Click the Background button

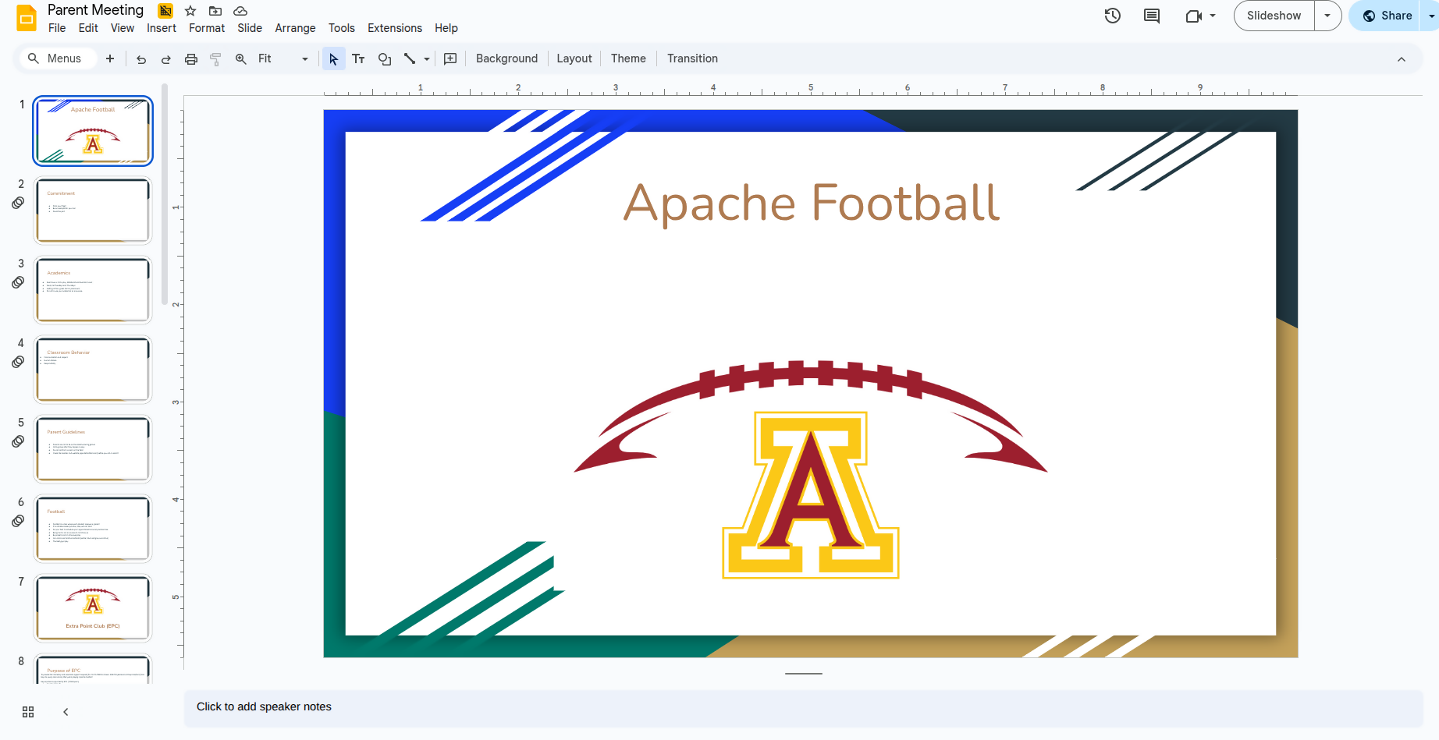506,58
